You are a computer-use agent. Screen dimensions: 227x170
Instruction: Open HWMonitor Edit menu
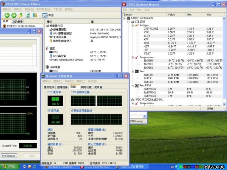pos(132,10)
